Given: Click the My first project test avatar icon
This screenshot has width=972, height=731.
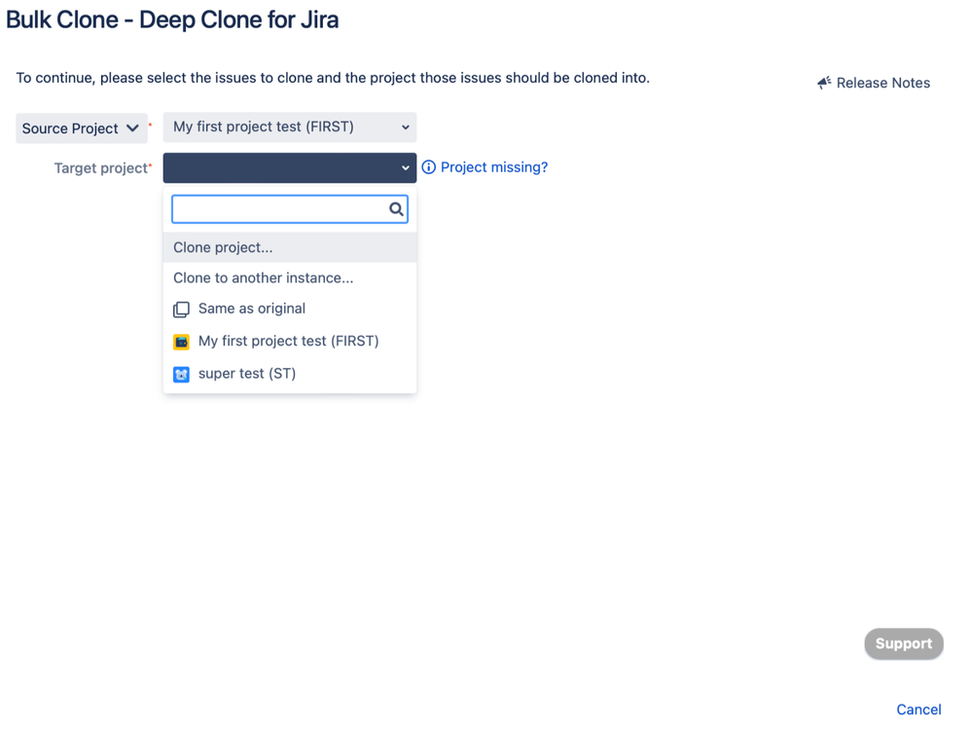Looking at the screenshot, I should pyautogui.click(x=181, y=342).
